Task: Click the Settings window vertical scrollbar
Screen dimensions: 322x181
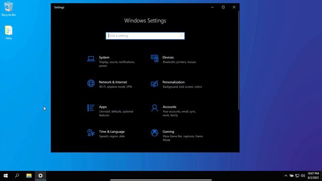Action: tap(238, 60)
